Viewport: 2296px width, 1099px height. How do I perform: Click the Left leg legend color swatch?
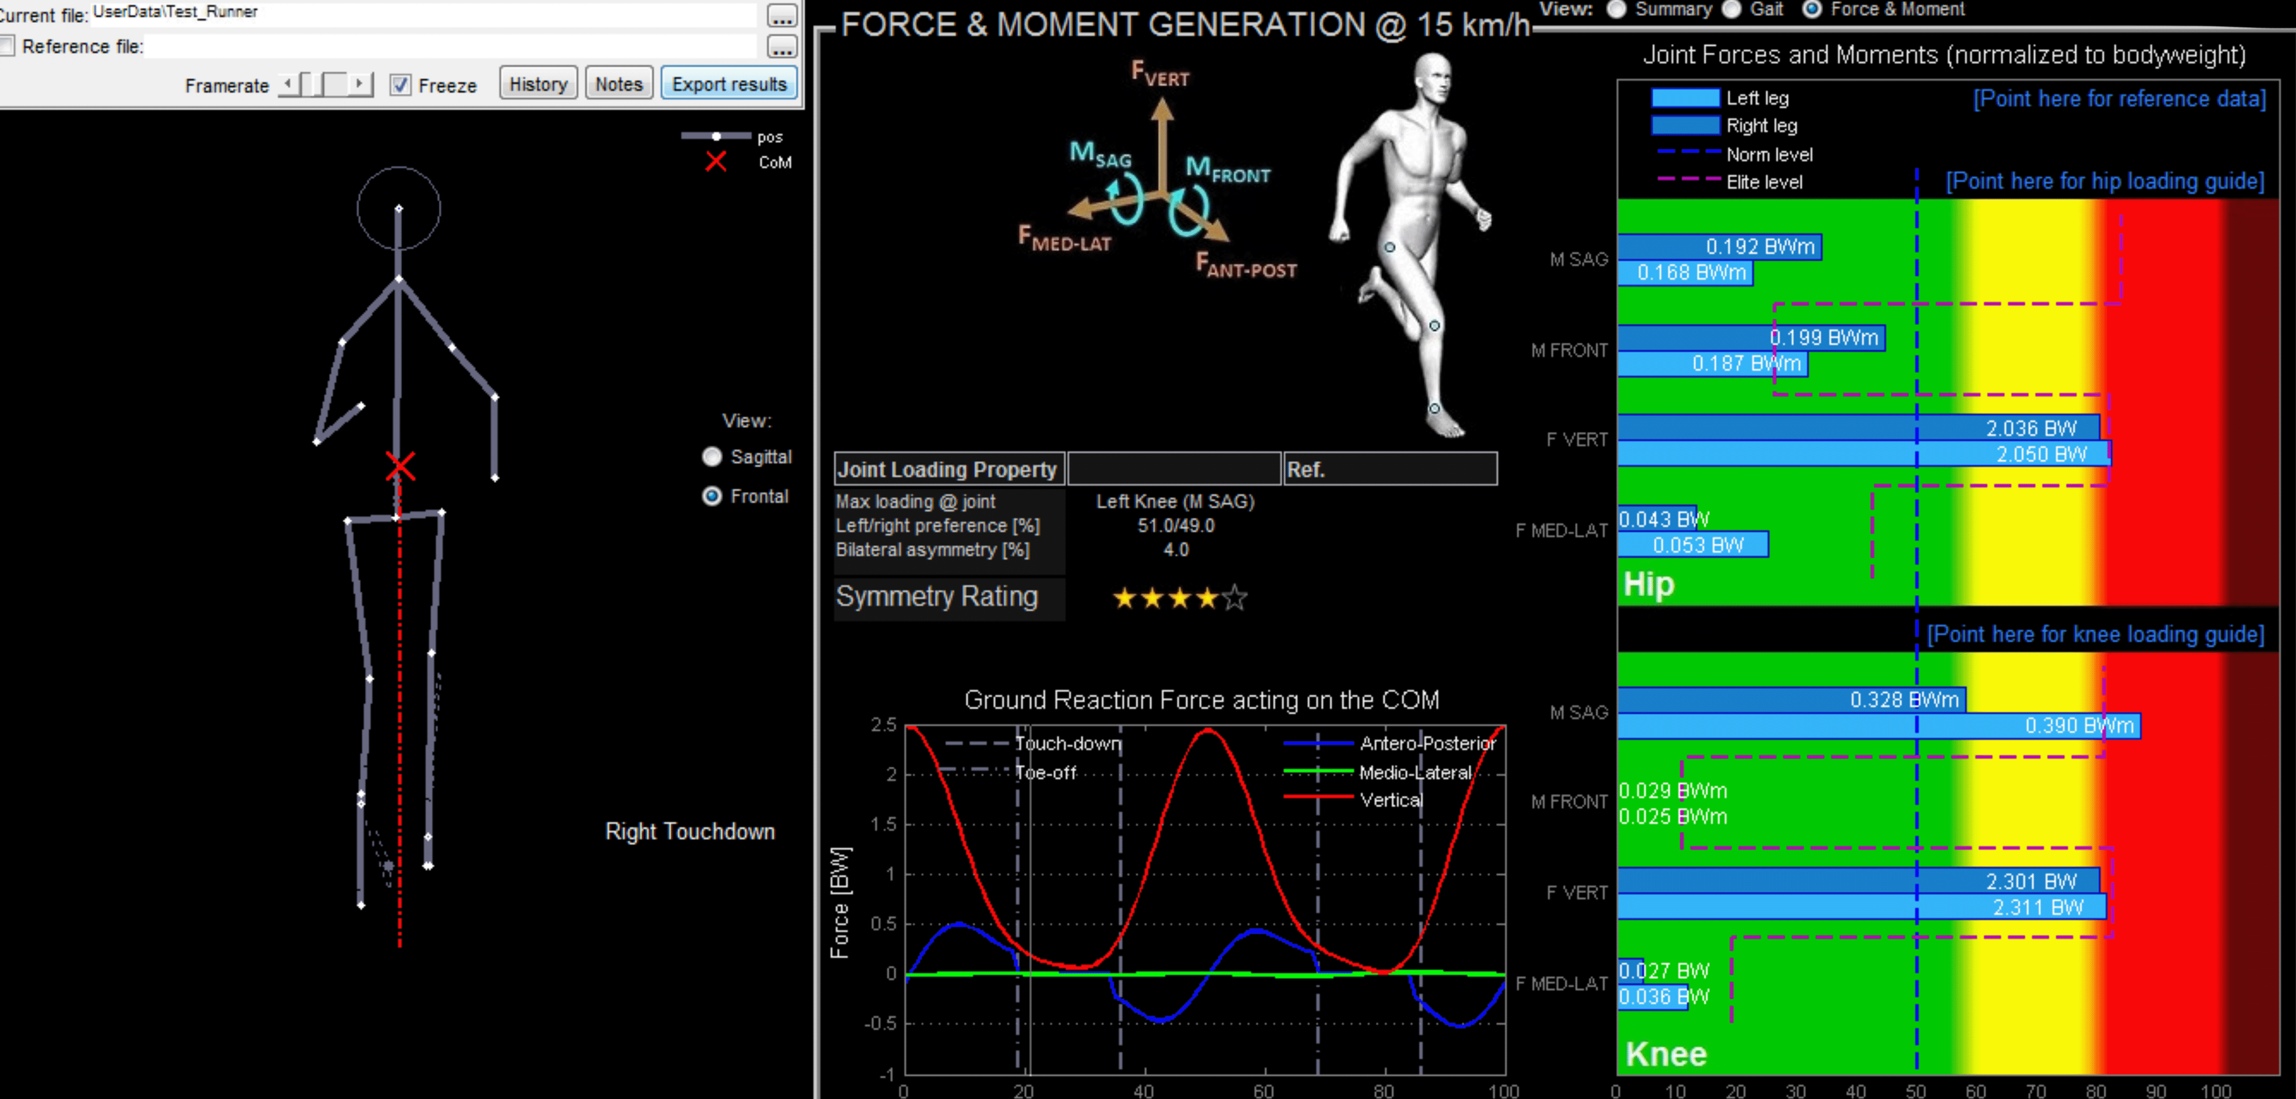click(x=1684, y=98)
